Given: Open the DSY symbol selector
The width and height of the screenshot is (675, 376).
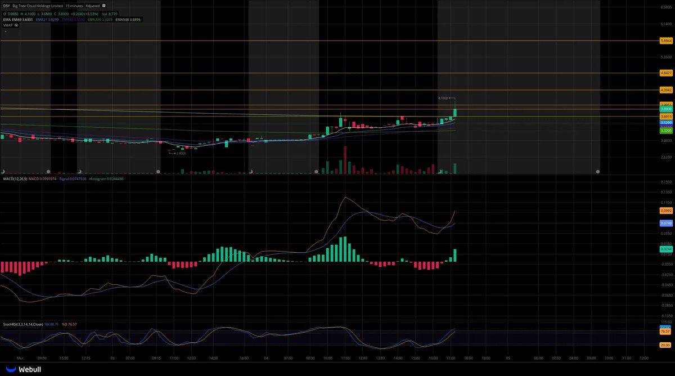Looking at the screenshot, I should [x=7, y=6].
